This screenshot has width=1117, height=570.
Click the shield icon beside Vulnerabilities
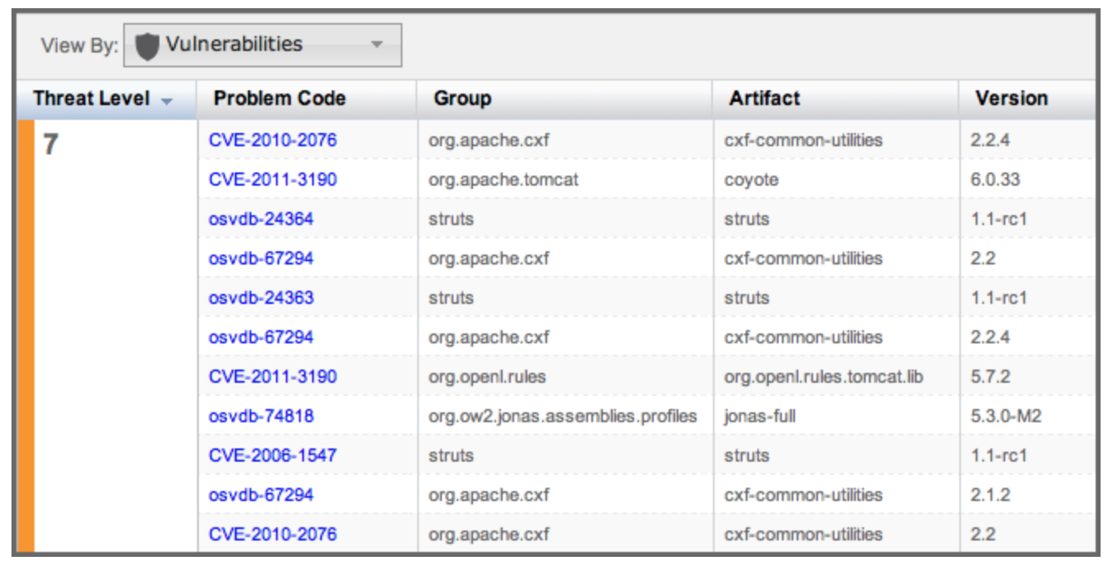pos(147,45)
